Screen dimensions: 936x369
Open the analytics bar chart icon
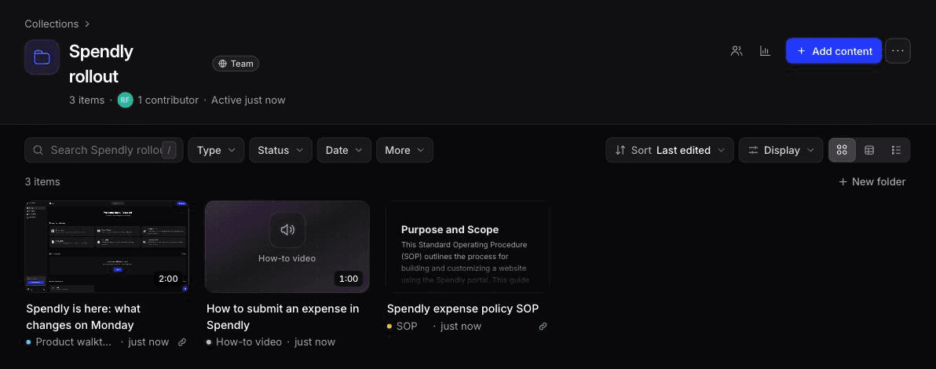[765, 51]
